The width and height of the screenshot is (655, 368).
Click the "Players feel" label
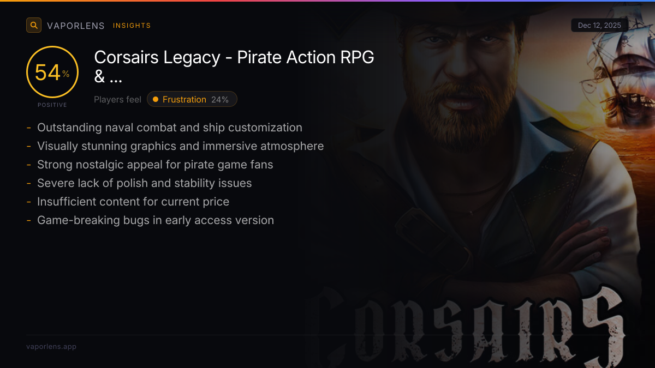117,99
